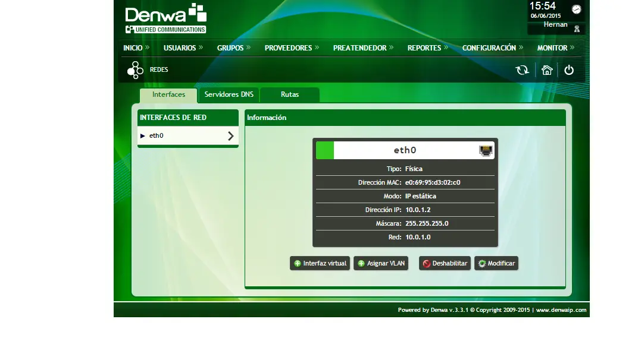The image size is (638, 338).
Task: Click the Denwa Unified Communications logo
Action: (x=165, y=18)
